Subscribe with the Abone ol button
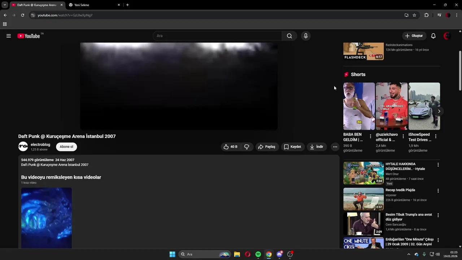This screenshot has width=462, height=260. tap(66, 147)
